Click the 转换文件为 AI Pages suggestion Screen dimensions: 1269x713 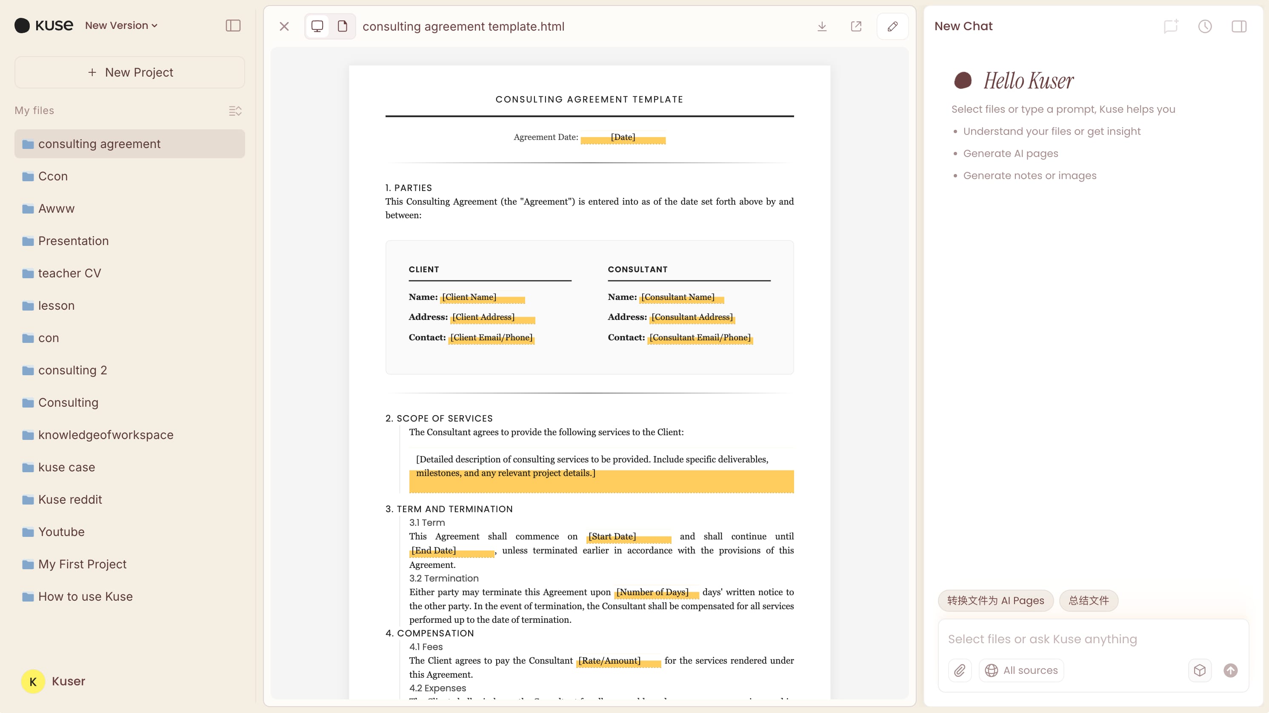pos(996,601)
